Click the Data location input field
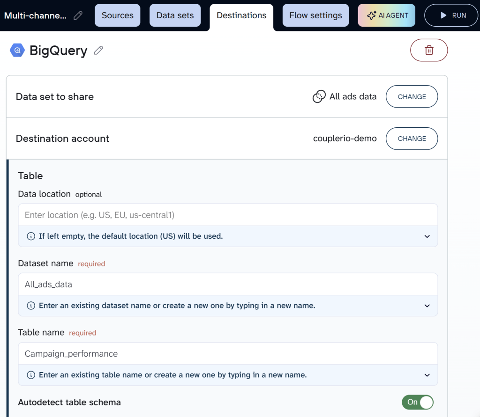 (x=228, y=214)
